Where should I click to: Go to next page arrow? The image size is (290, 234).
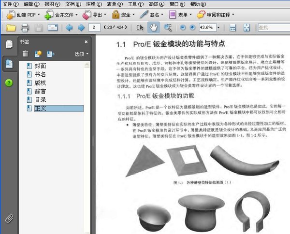tap(81, 28)
